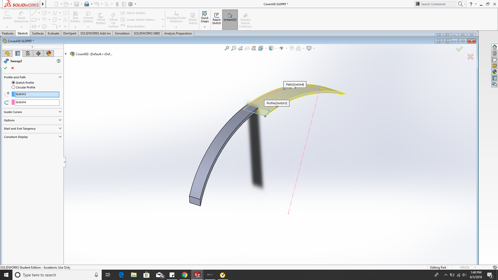
Task: Switch to the Evaluate tab
Action: coord(53,33)
